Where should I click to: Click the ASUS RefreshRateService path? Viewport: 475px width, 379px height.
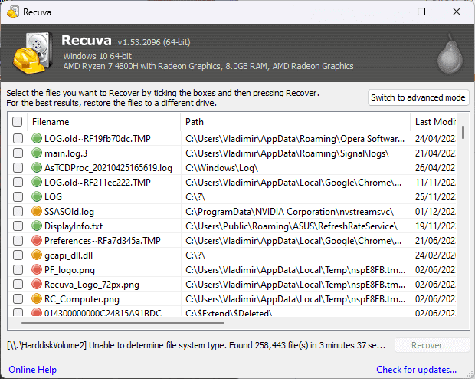point(291,226)
